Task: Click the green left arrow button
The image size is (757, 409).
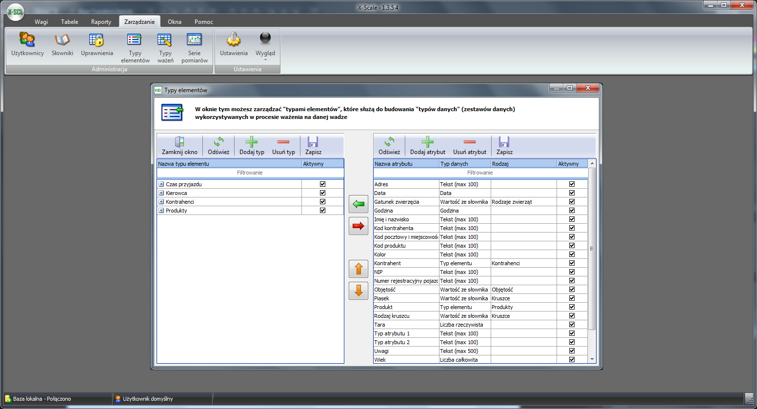Action: [x=359, y=204]
